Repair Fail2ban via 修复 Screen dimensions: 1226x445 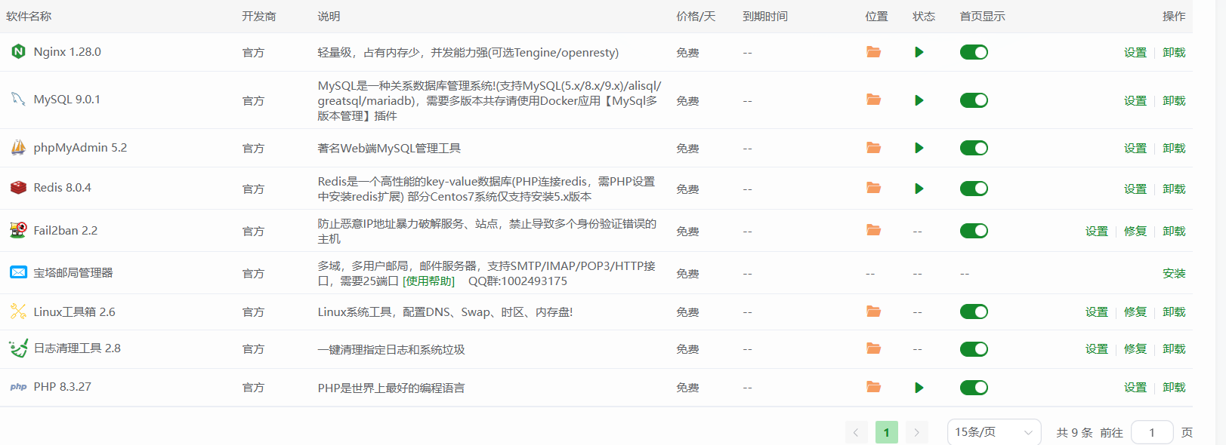click(x=1135, y=232)
